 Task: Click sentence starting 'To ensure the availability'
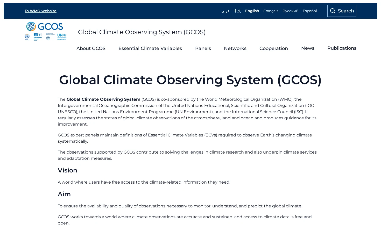180,206
